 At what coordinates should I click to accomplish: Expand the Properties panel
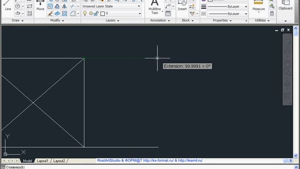pos(222,20)
